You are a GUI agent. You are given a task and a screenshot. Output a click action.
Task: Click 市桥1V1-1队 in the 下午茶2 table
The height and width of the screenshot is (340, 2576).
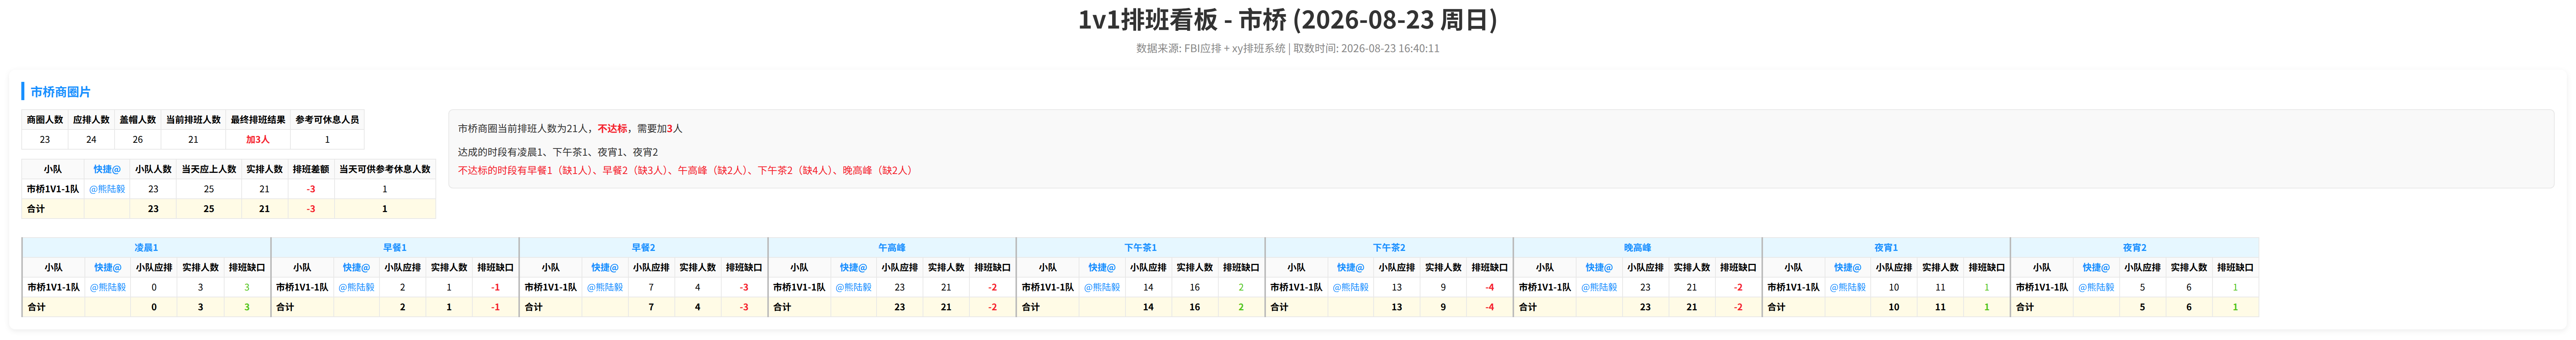click(x=1296, y=288)
